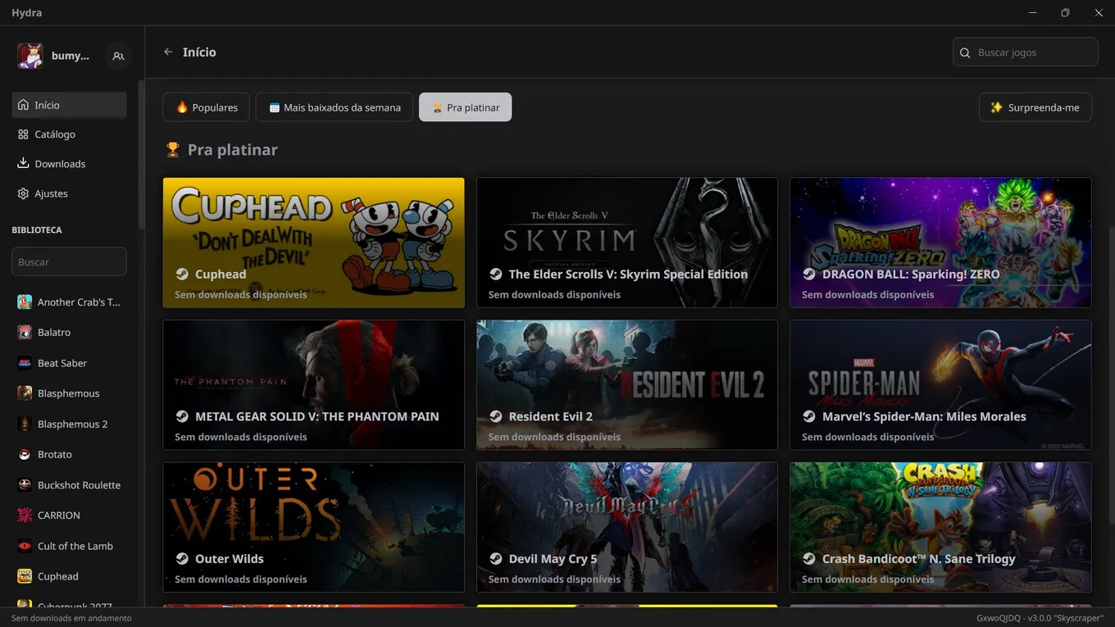Click the trophy icon beside Pra platinar heading

click(x=172, y=149)
